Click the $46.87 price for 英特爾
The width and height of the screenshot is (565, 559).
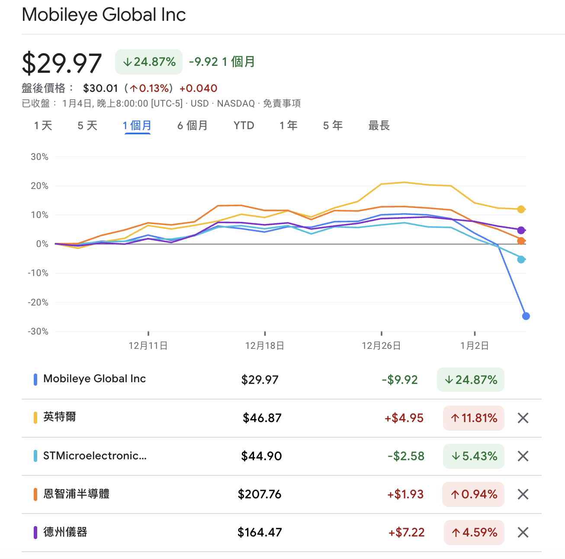262,418
